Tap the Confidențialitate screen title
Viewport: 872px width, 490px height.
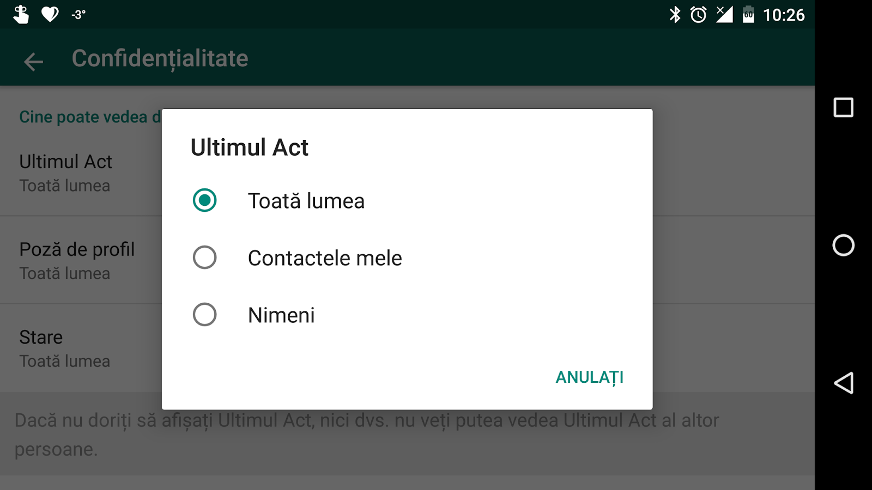[x=160, y=59]
